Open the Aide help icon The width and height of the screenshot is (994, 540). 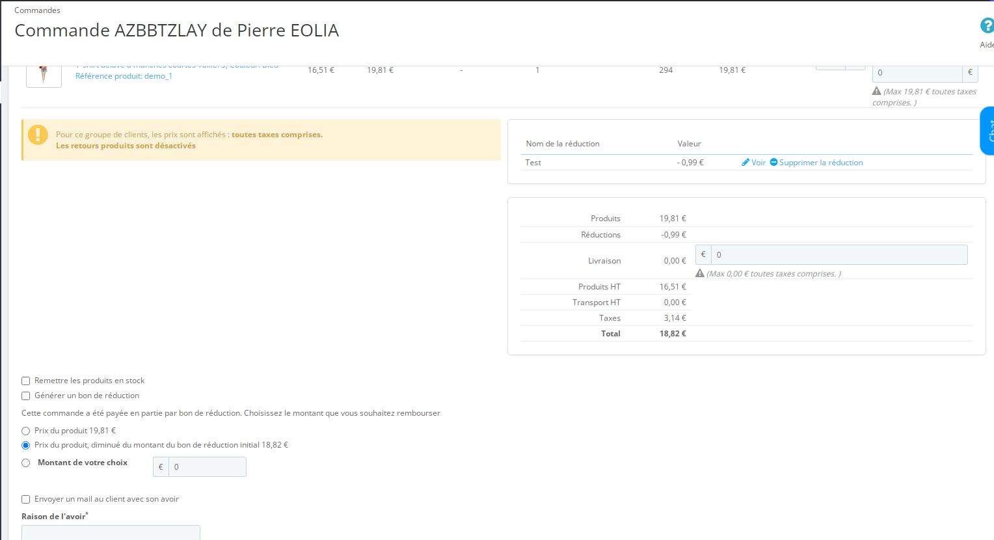pos(987,26)
